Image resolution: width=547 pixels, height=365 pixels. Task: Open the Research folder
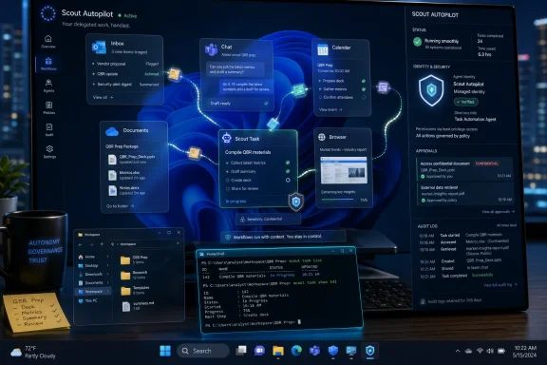pos(134,275)
